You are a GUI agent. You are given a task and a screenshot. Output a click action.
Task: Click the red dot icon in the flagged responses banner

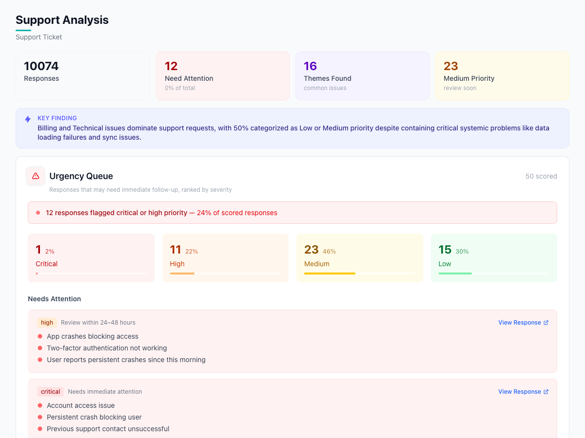pyautogui.click(x=37, y=212)
